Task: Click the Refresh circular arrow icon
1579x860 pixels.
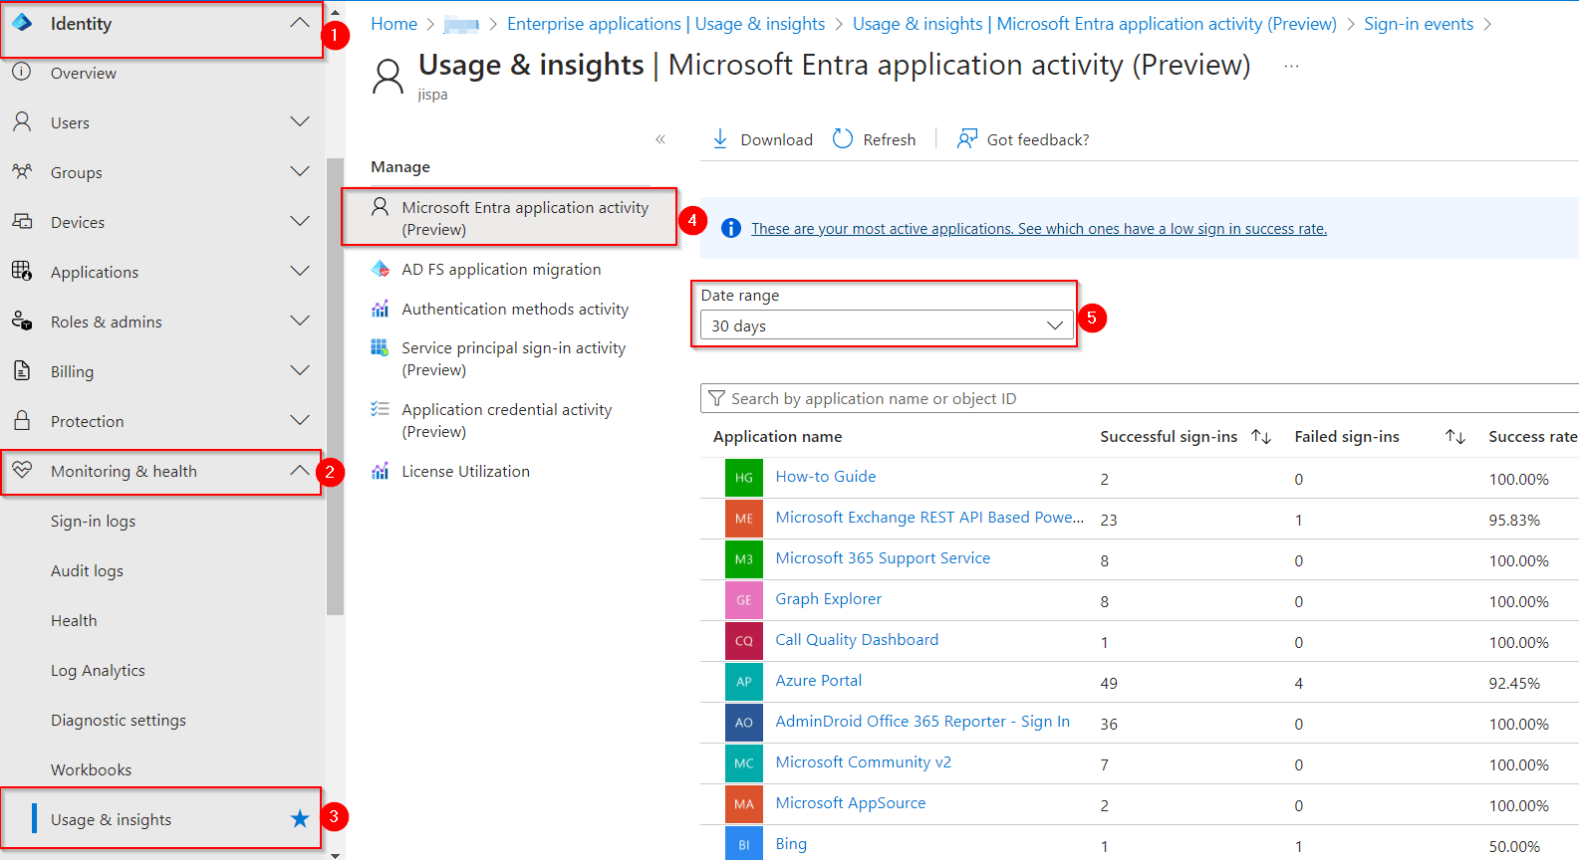Action: click(843, 138)
